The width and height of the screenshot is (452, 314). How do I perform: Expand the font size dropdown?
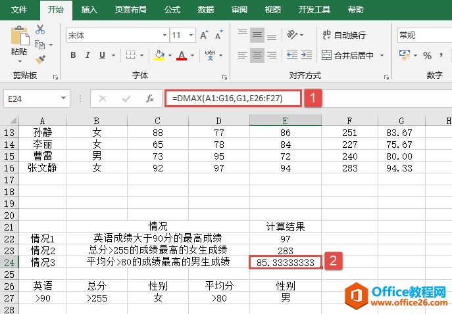191,35
